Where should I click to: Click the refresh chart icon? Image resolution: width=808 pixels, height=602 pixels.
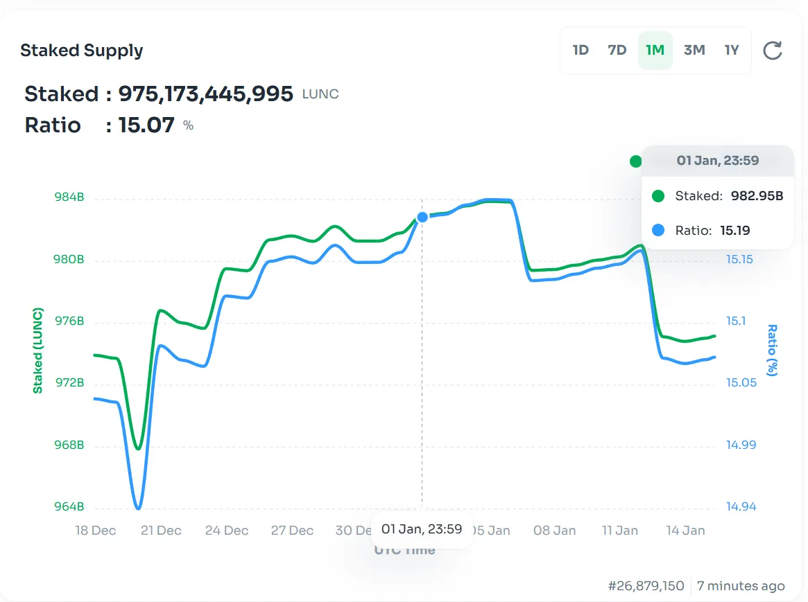(772, 51)
